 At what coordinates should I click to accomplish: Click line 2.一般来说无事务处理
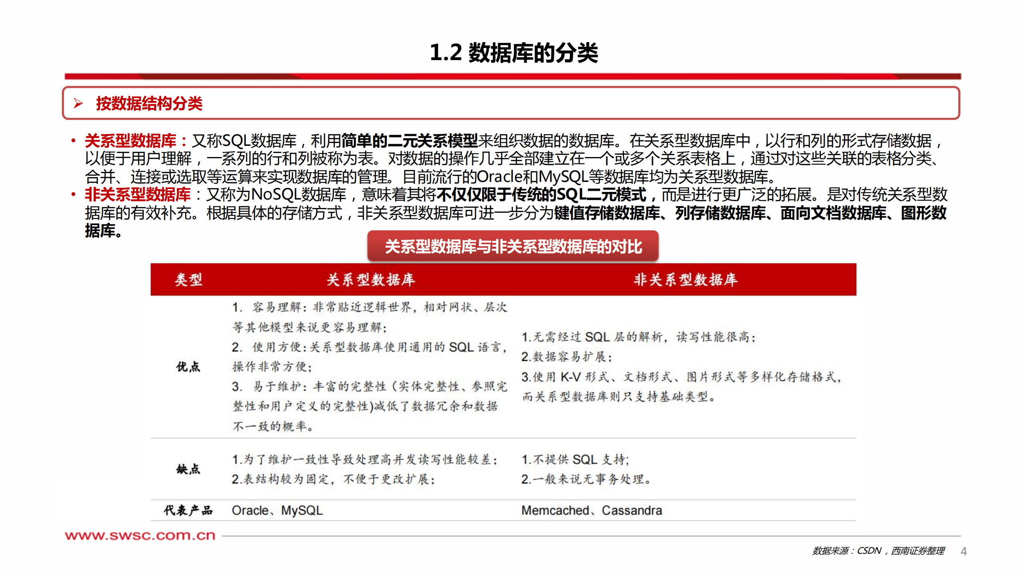click(x=586, y=479)
